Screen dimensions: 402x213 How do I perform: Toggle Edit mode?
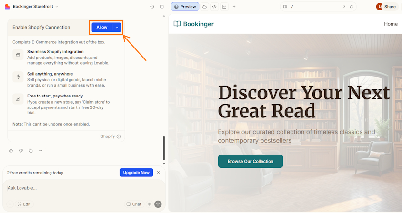pos(24,204)
